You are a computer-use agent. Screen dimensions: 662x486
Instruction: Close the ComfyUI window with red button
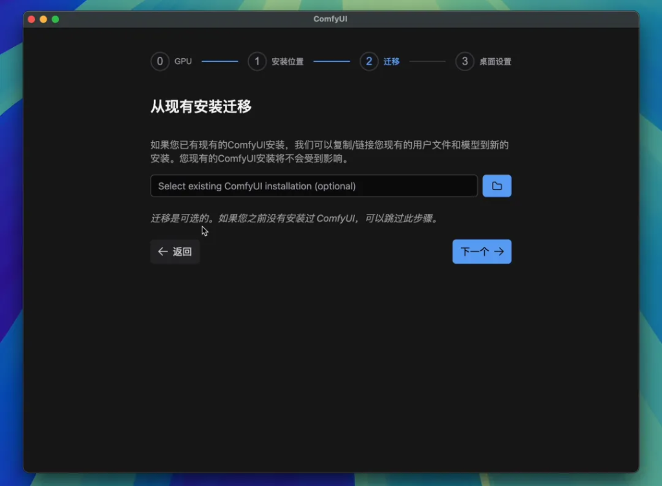(31, 19)
